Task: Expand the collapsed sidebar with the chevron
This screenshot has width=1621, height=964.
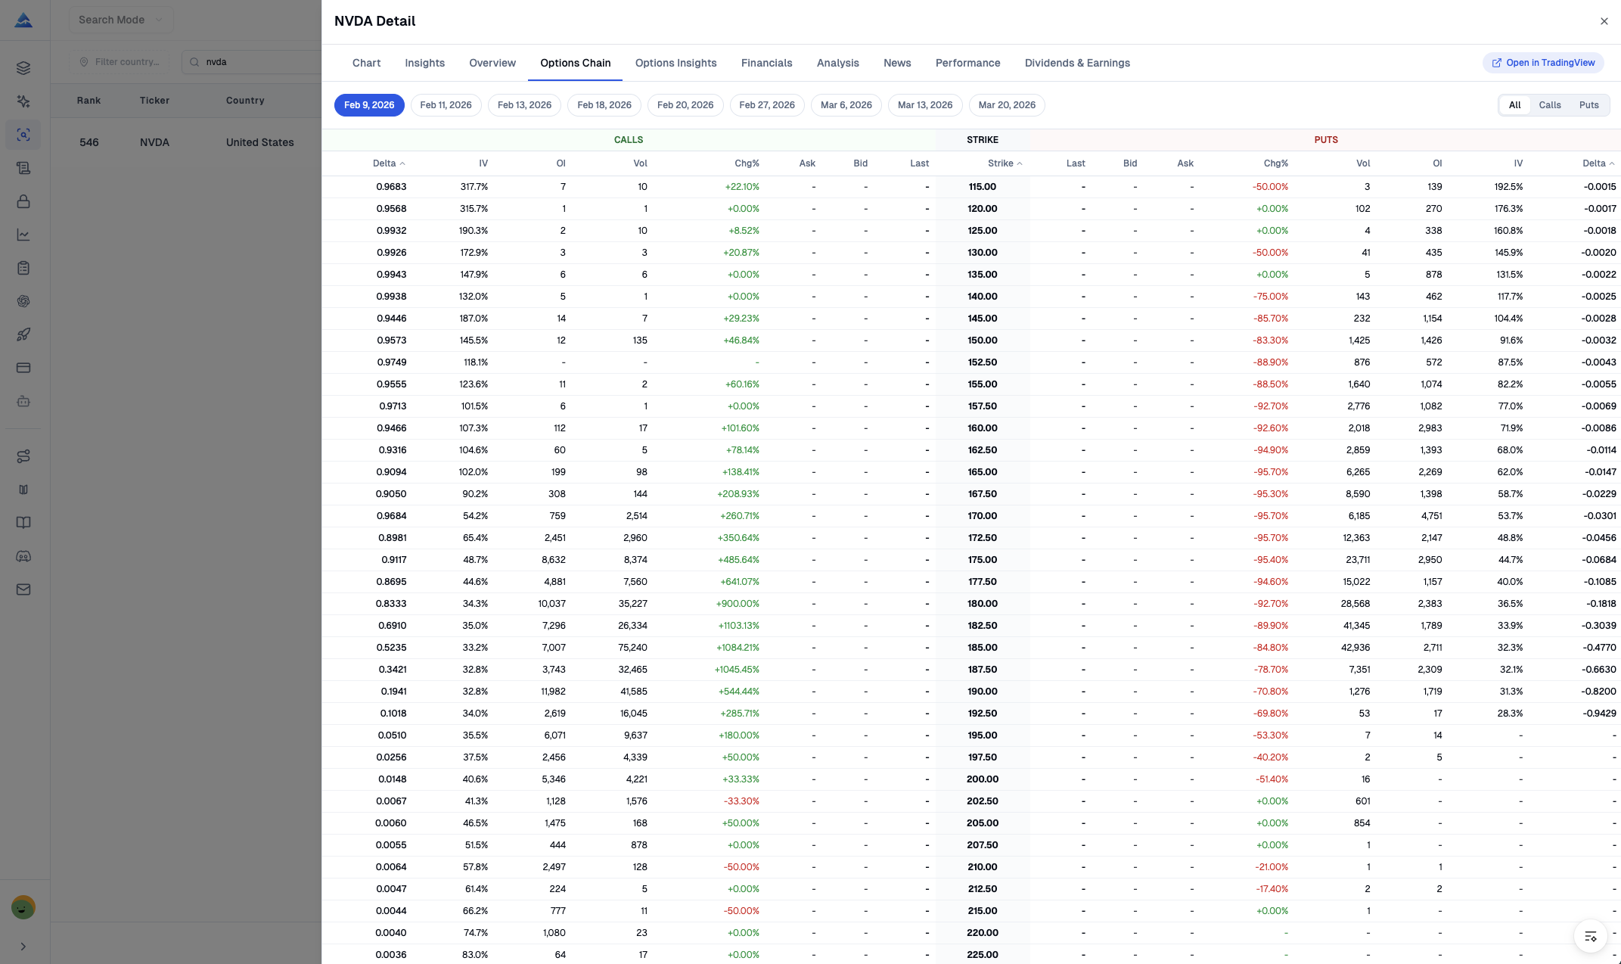Action: click(x=23, y=945)
